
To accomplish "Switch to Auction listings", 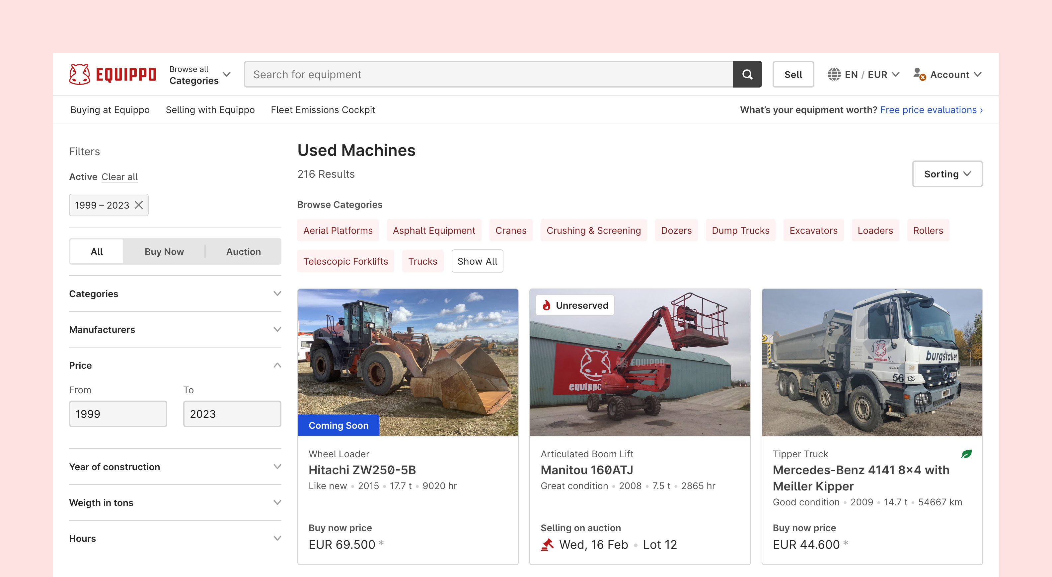I will 243,251.
